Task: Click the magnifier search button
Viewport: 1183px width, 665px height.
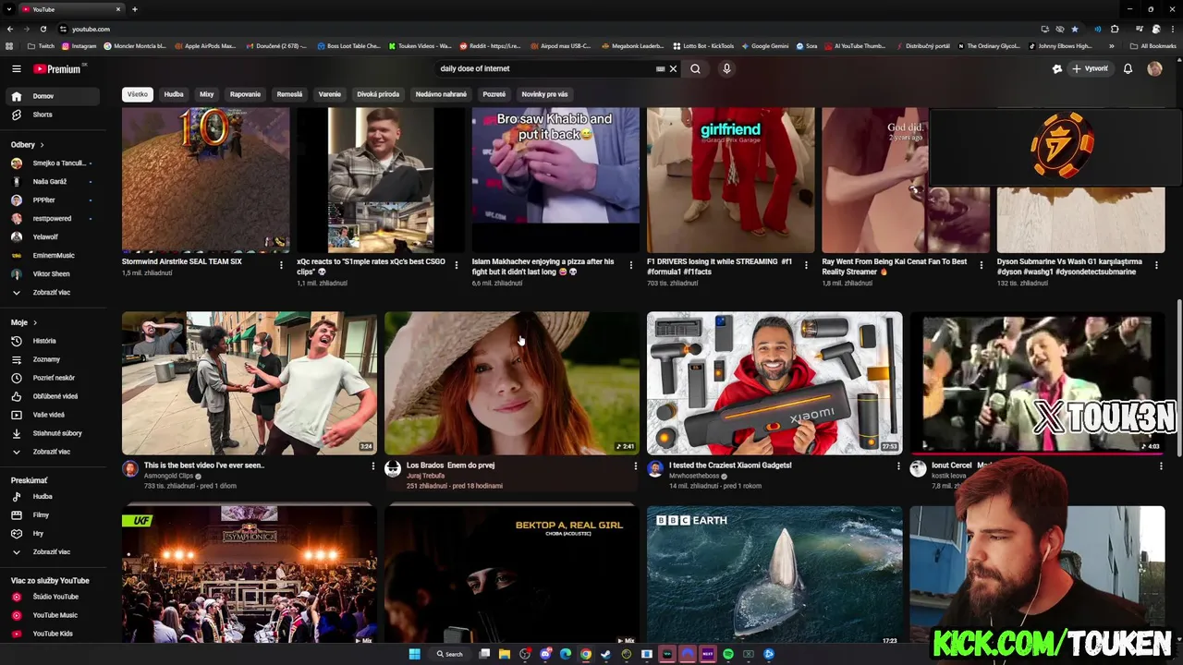Action: tap(695, 68)
